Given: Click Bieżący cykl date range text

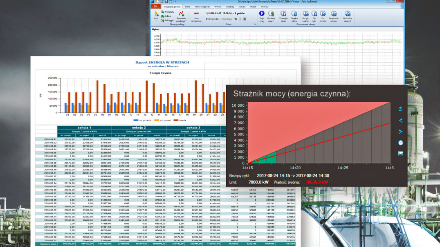Looking at the screenshot, I should (293, 176).
